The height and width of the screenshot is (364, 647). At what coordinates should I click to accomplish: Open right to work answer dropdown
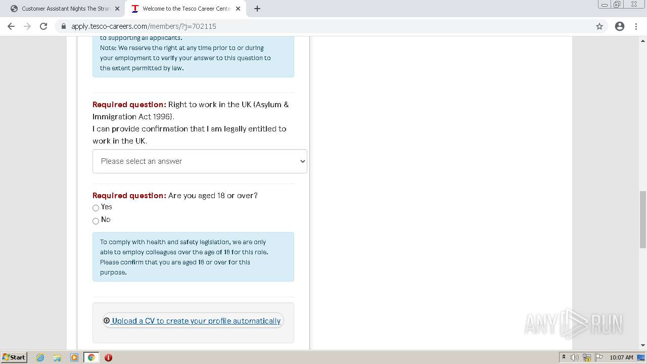[200, 161]
